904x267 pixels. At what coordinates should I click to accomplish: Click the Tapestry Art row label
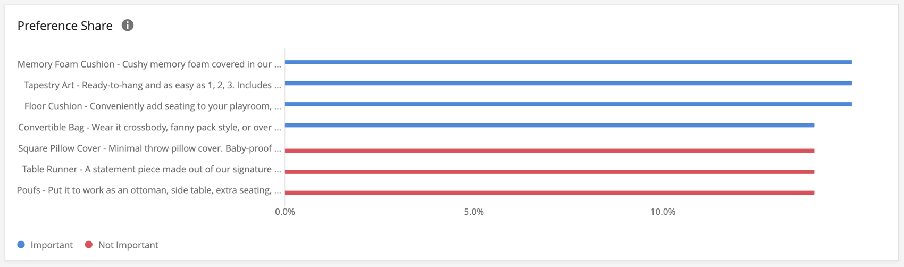pyautogui.click(x=153, y=85)
